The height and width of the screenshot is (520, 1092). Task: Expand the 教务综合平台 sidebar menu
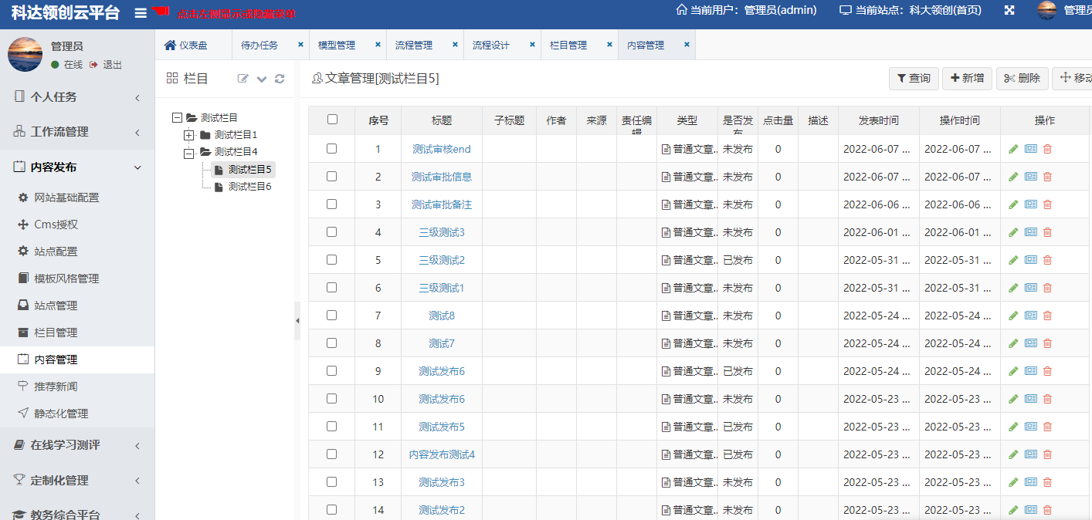pyautogui.click(x=77, y=513)
